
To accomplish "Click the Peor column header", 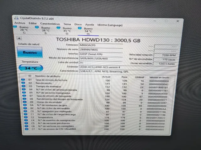I will click(x=124, y=77).
